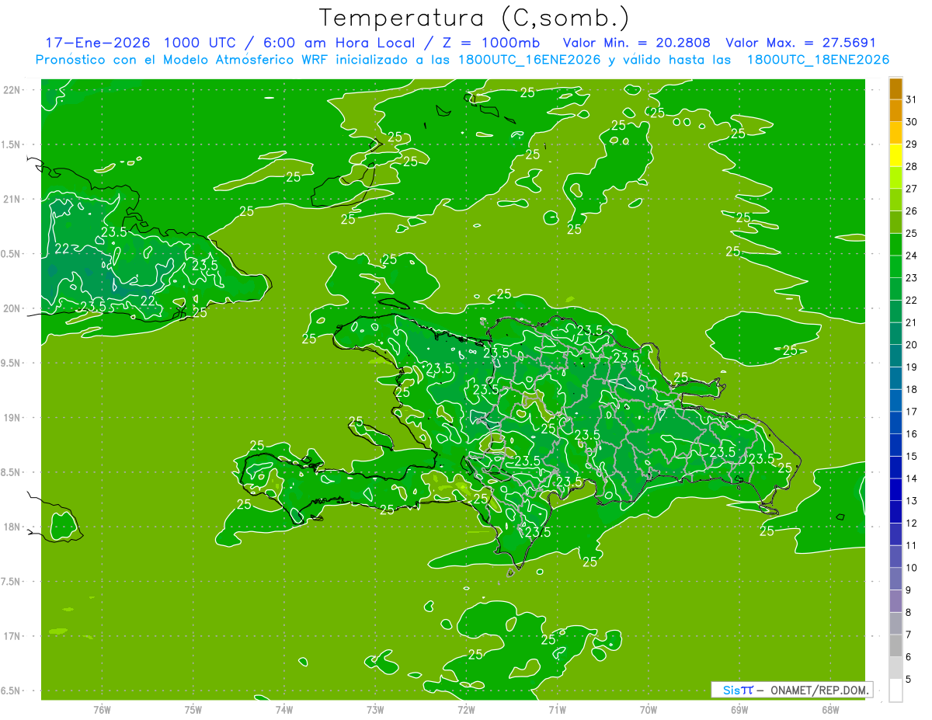Click the longitude axis label "71W"
Screen dimensions: 932x720
coord(557,709)
